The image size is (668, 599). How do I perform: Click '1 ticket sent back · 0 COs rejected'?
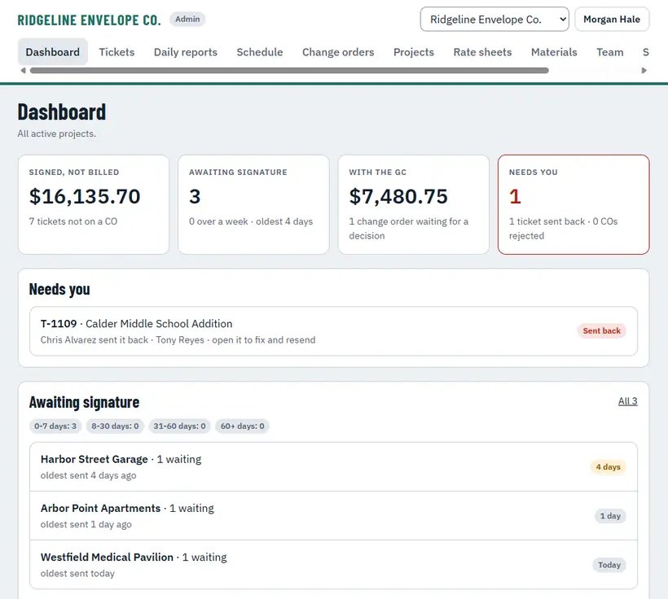click(563, 229)
